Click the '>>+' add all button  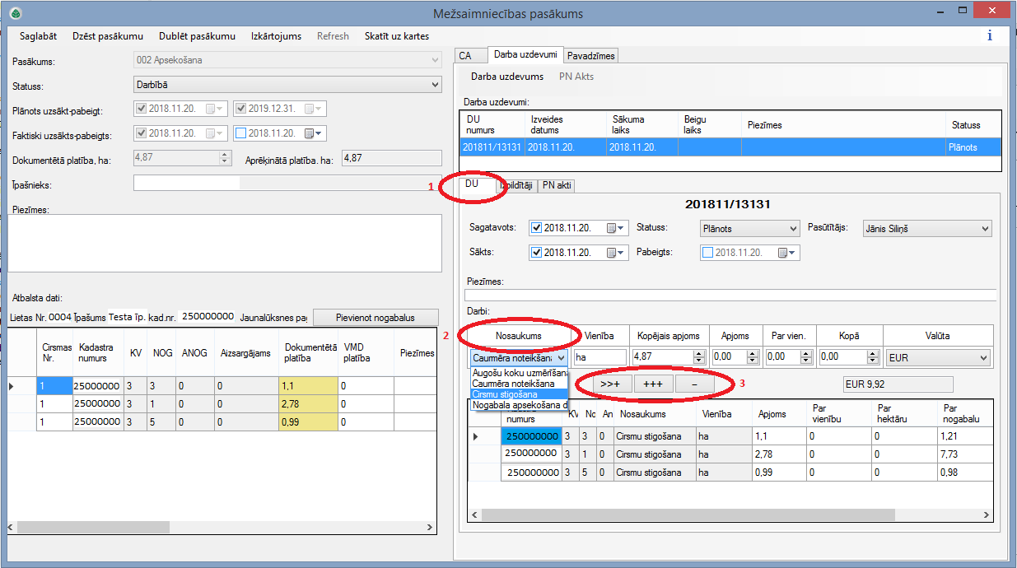610,384
